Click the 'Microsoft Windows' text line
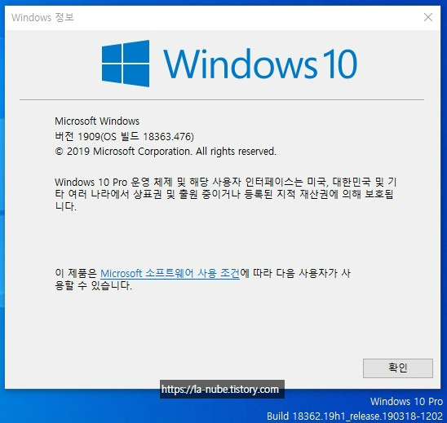Screen dimensions: 447x423 click(x=97, y=121)
